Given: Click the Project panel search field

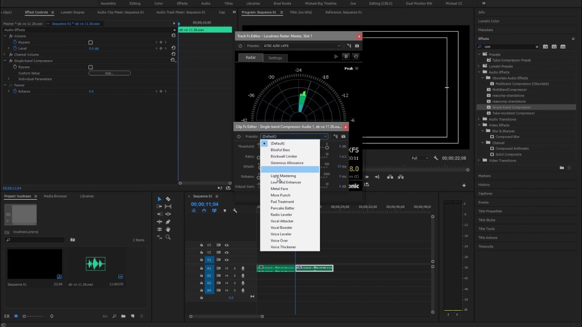Looking at the screenshot, I should pyautogui.click(x=35, y=240).
